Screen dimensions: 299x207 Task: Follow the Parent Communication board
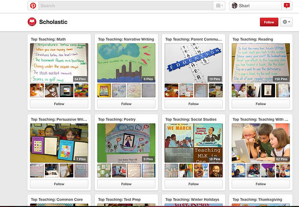pyautogui.click(x=193, y=104)
